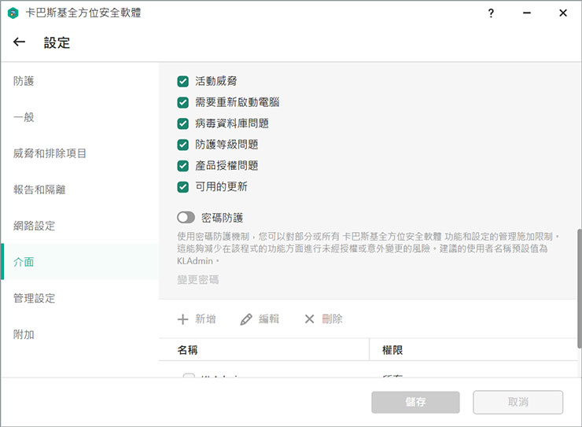
Task: Open the 附加 section
Action: click(x=79, y=334)
